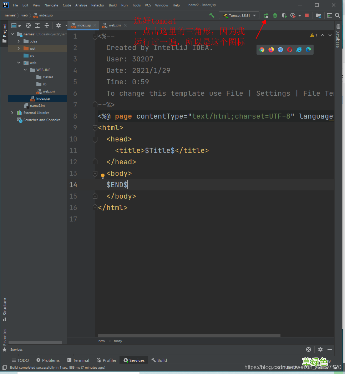
Task: Open page in Chrome browser icon
Action: pyautogui.click(x=262, y=50)
